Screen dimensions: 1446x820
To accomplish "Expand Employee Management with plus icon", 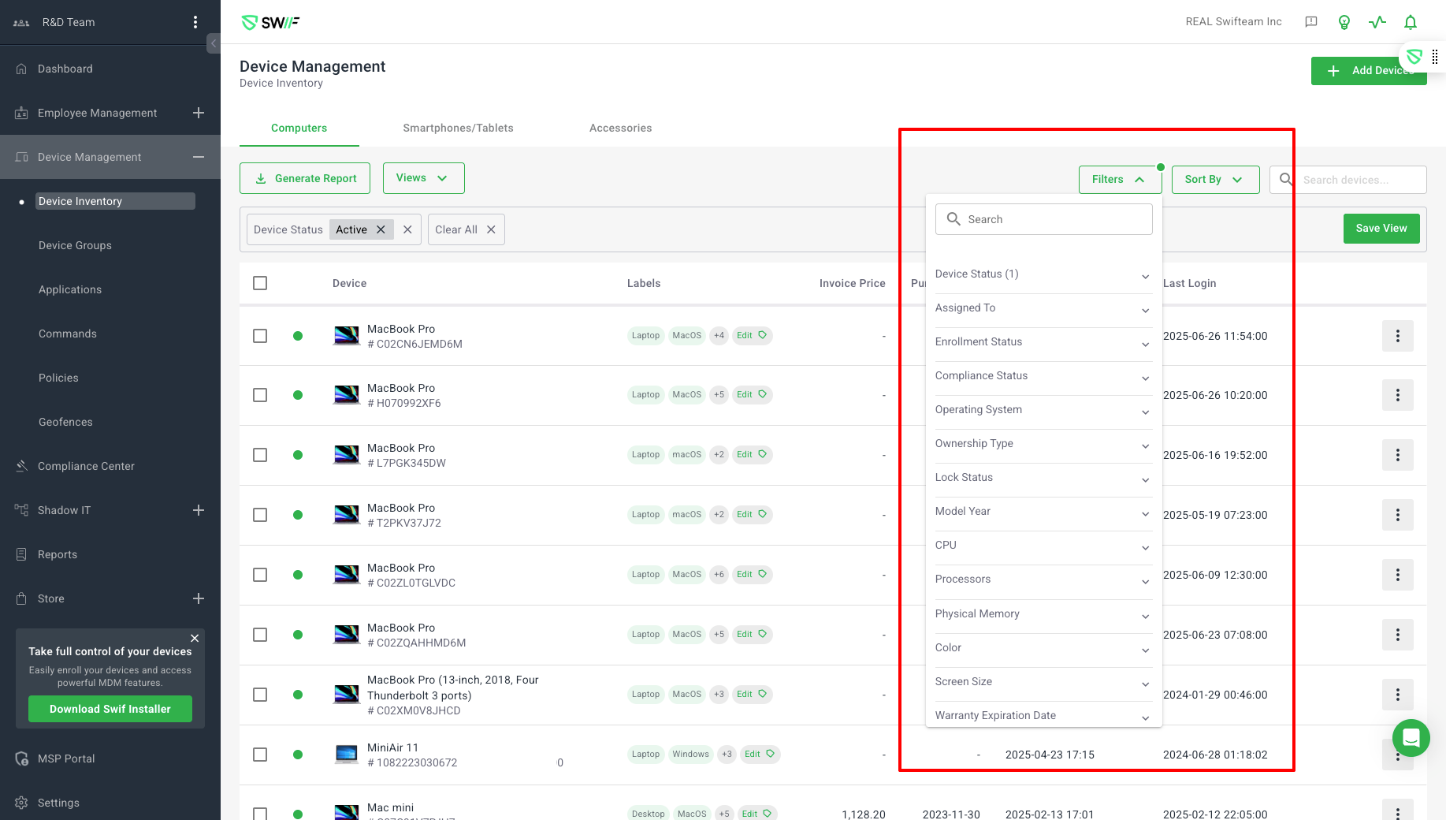I will click(199, 113).
